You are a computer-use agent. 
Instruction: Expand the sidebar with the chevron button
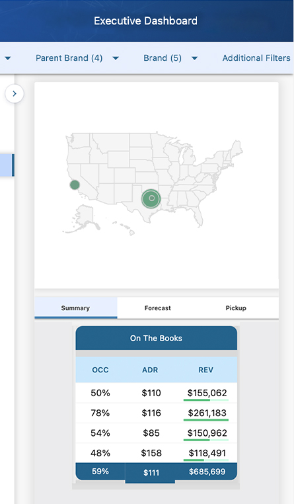coord(14,93)
